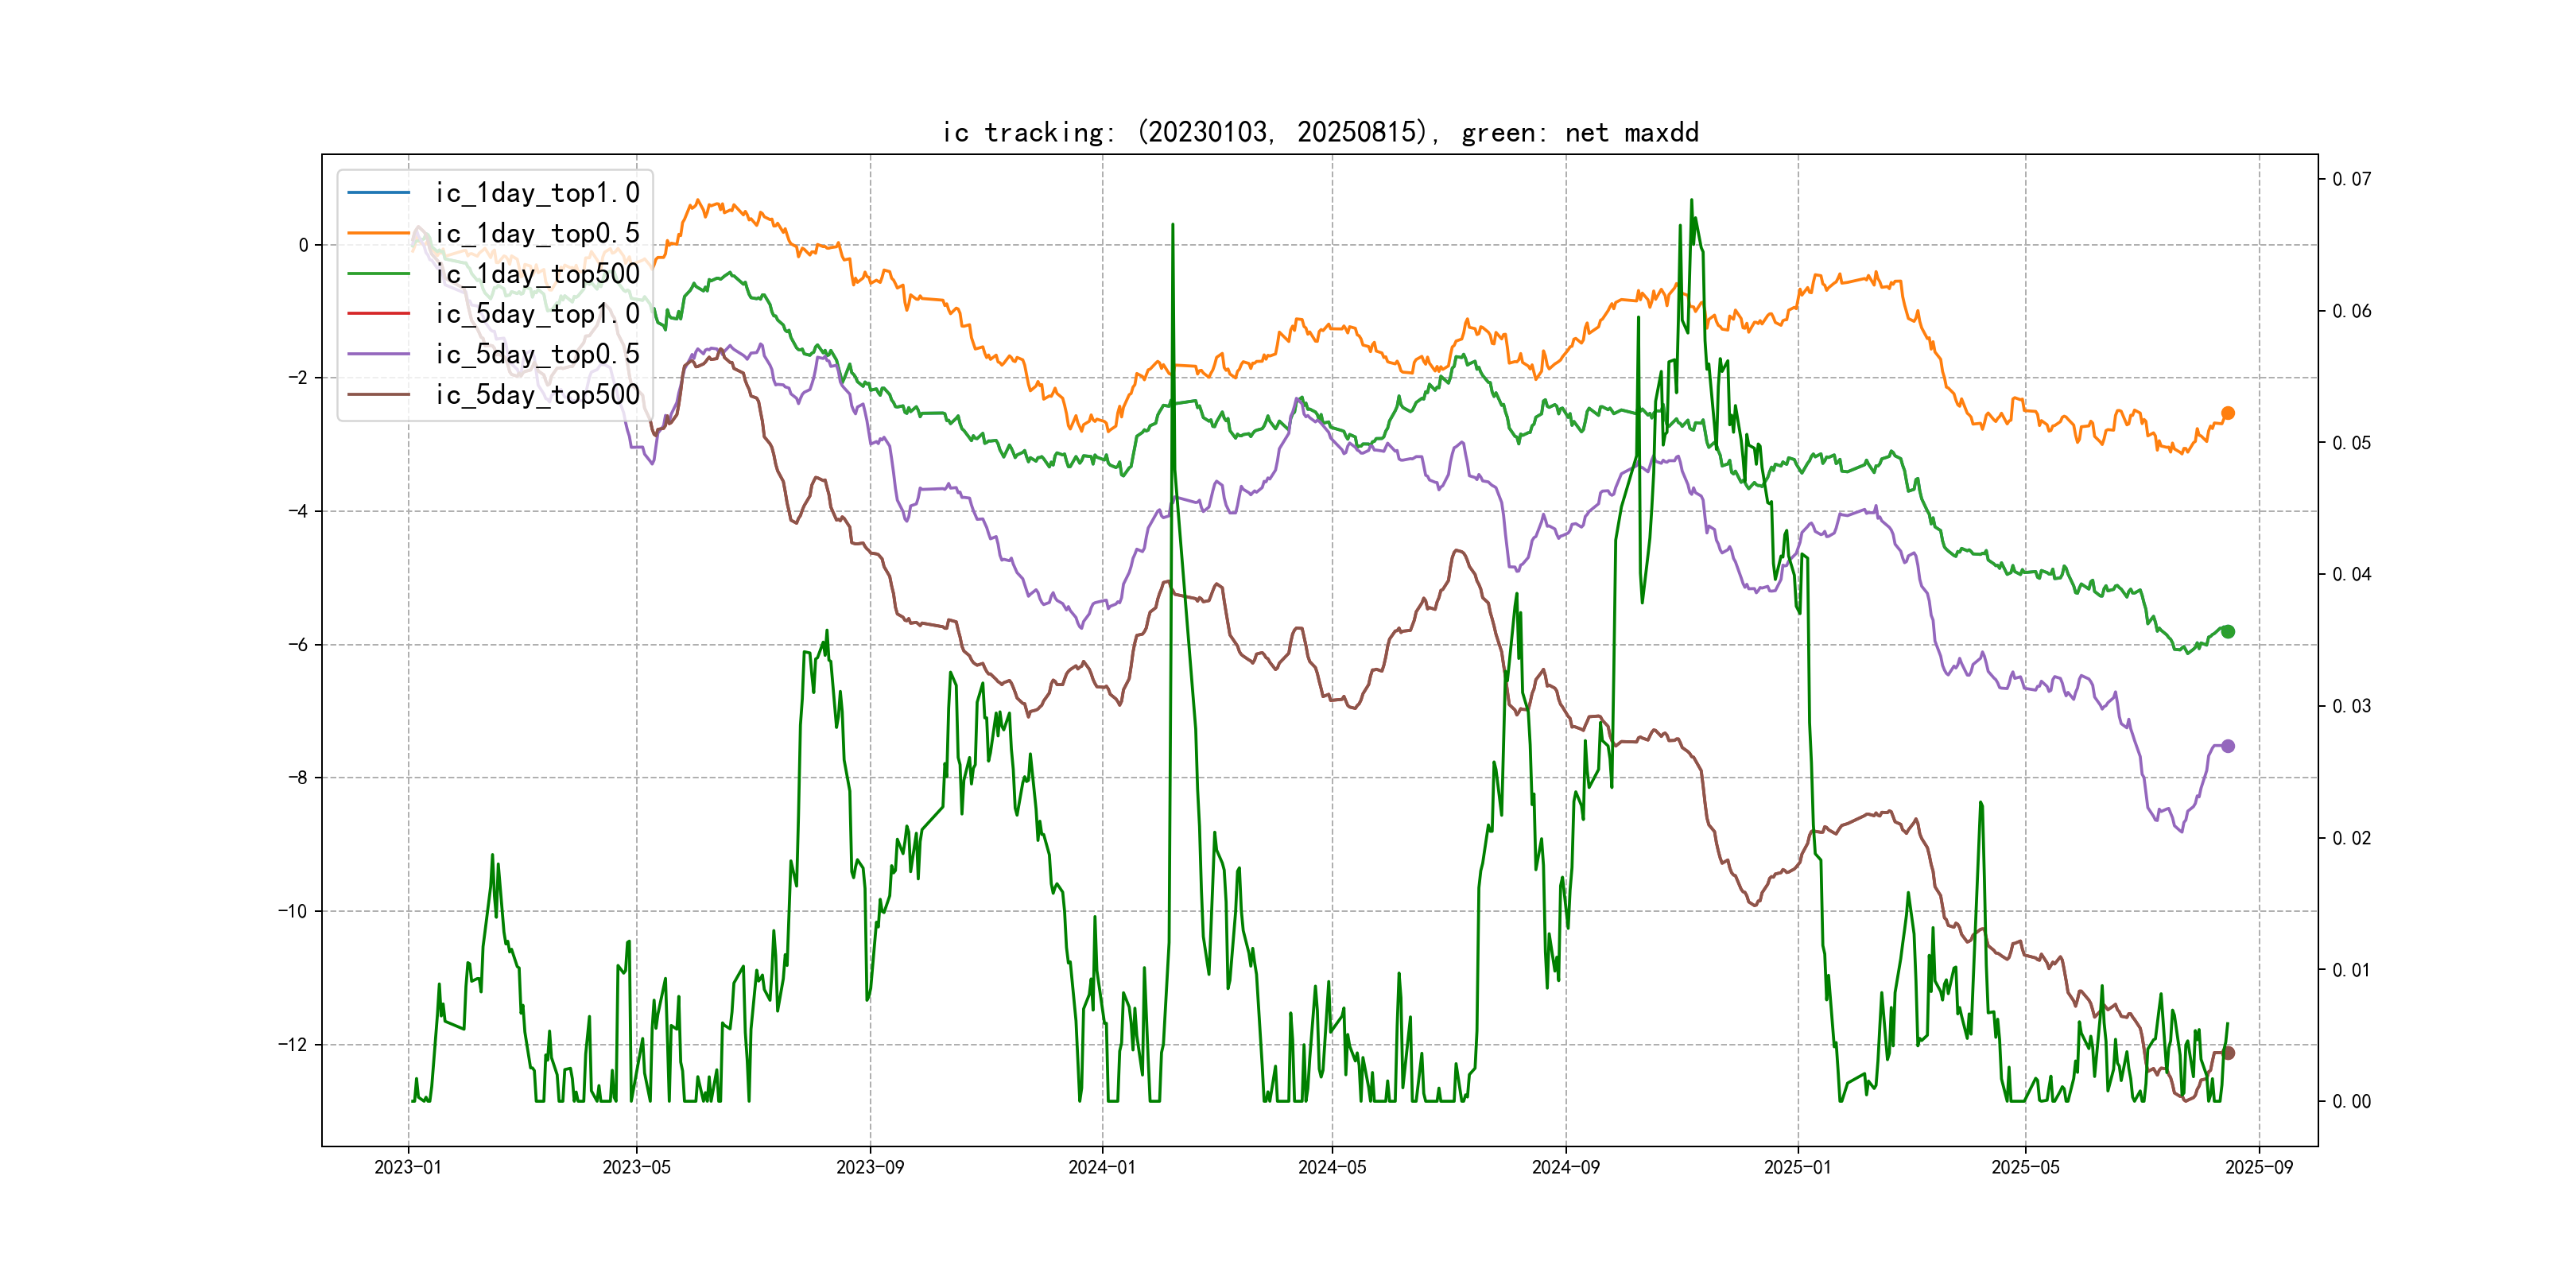
Task: Click the 2025-05 x-axis tick label
Action: coord(2025,1167)
